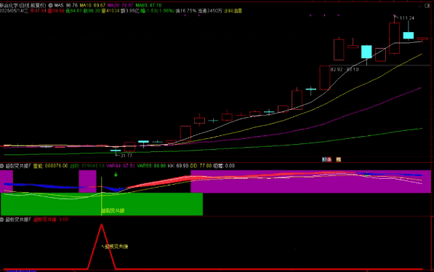Click the round icon beside the bottom indicator title
Viewport: 434px width, 272px height.
point(2,220)
